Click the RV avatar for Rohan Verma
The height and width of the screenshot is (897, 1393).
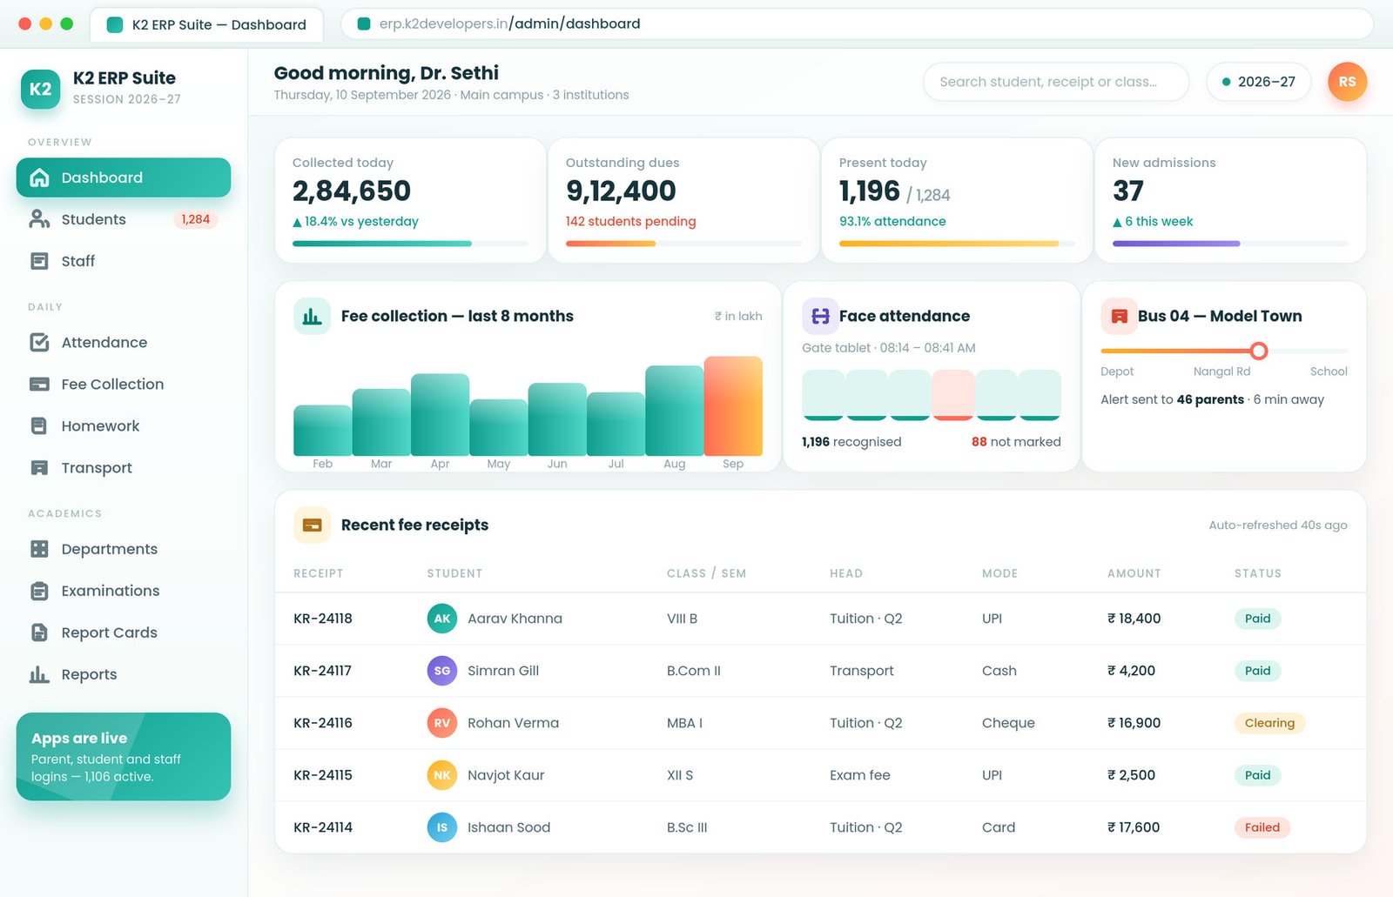[442, 723]
